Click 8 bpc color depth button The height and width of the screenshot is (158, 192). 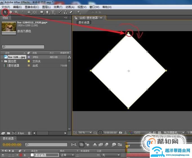coord(21,133)
